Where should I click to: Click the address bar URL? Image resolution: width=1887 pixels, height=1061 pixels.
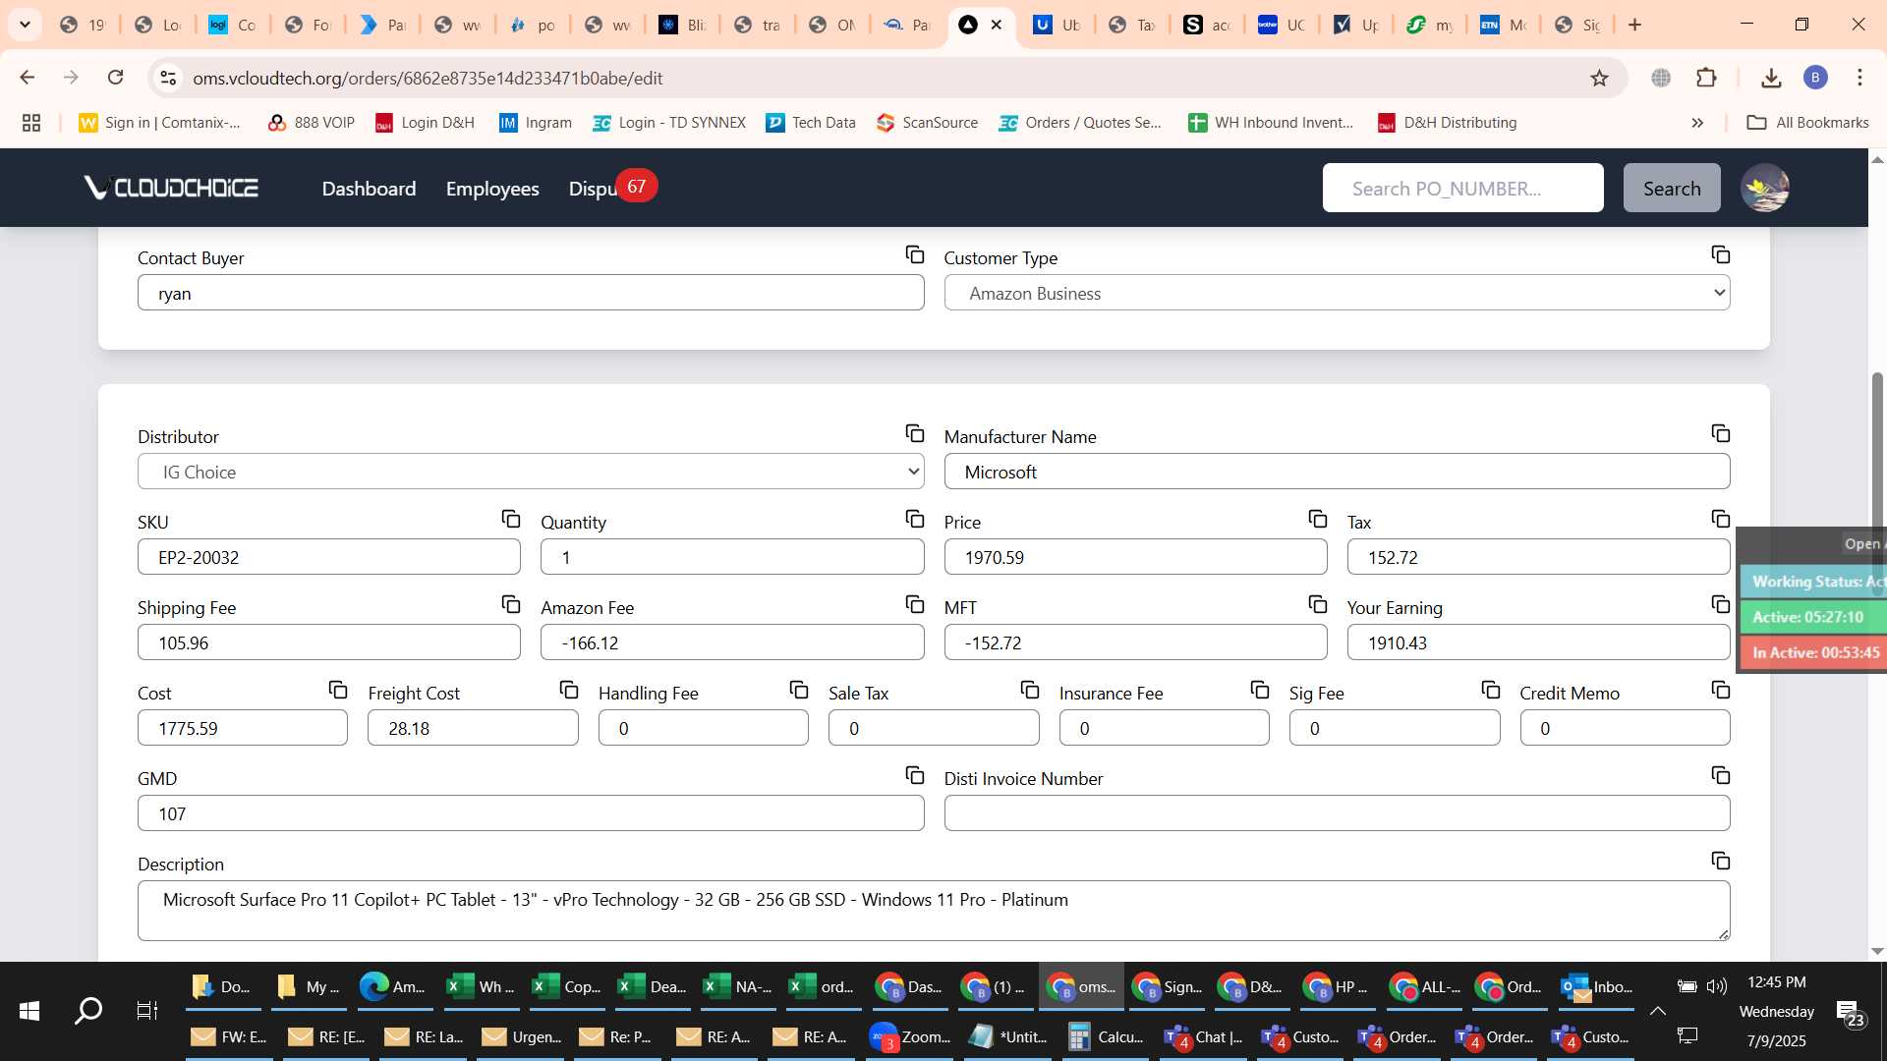click(x=428, y=78)
